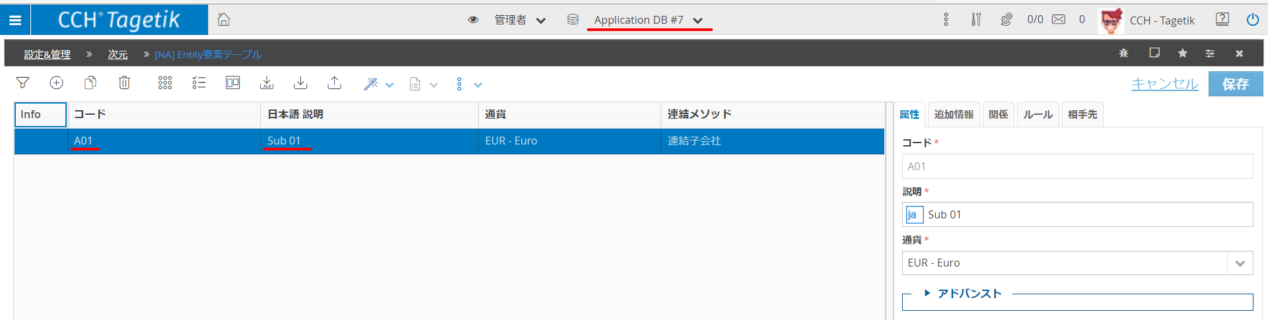Image resolution: width=1268 pixels, height=320 pixels.
Task: Click the trash delete icon
Action: 124,83
